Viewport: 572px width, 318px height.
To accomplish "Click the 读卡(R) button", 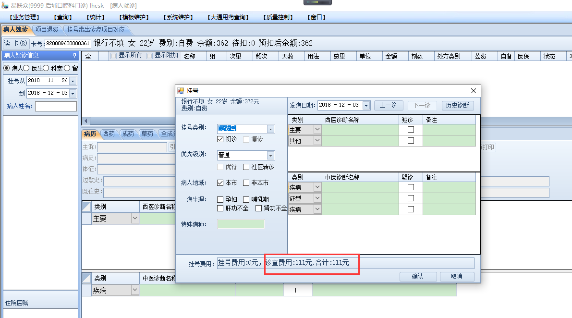I will [x=16, y=43].
